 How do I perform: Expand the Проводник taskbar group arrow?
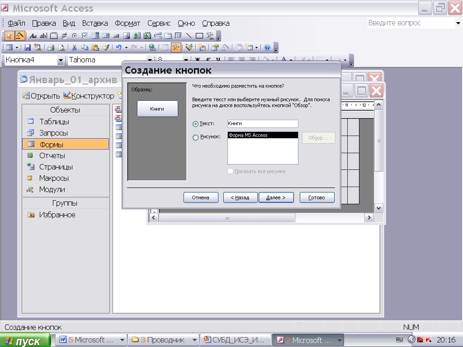(x=194, y=340)
